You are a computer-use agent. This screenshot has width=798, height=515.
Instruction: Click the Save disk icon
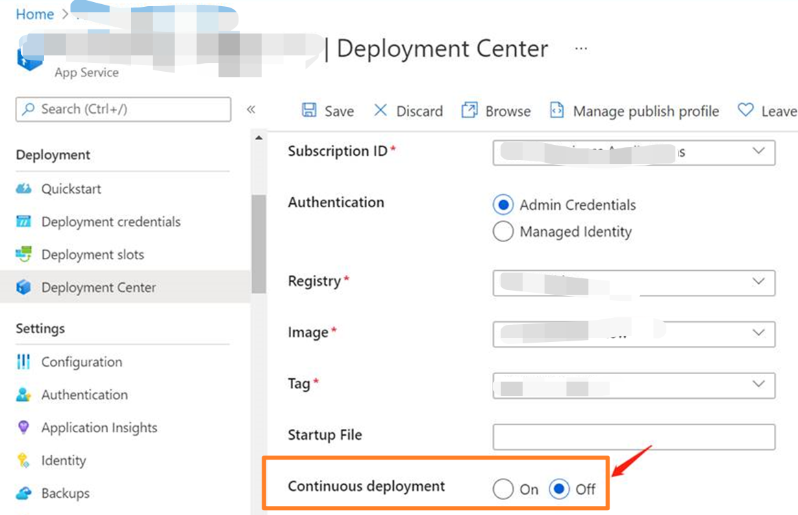309,111
